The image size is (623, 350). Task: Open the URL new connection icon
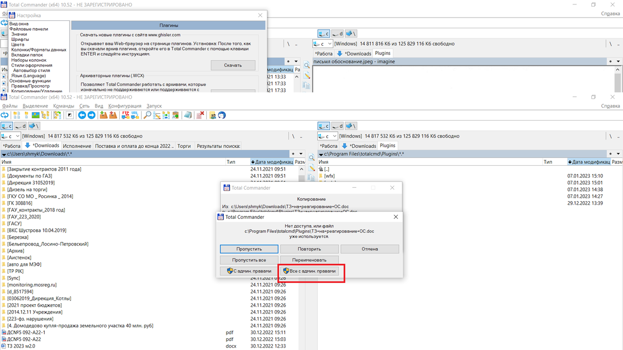click(135, 115)
